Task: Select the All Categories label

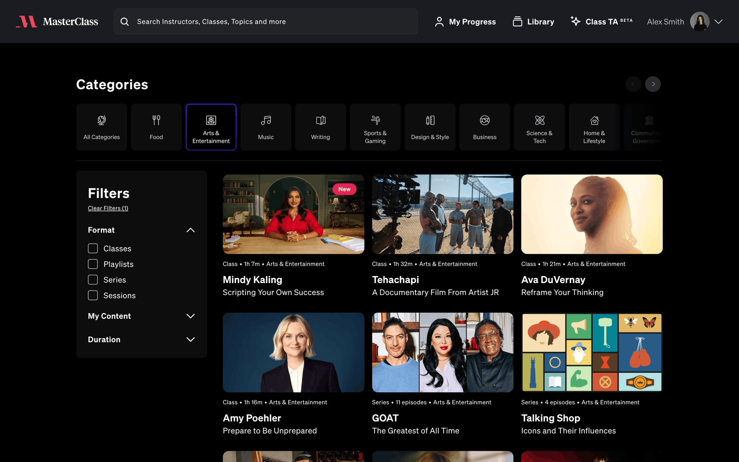Action: coord(102,137)
